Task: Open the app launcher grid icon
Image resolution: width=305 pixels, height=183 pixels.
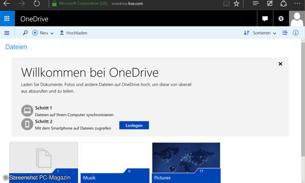Action: (7, 19)
